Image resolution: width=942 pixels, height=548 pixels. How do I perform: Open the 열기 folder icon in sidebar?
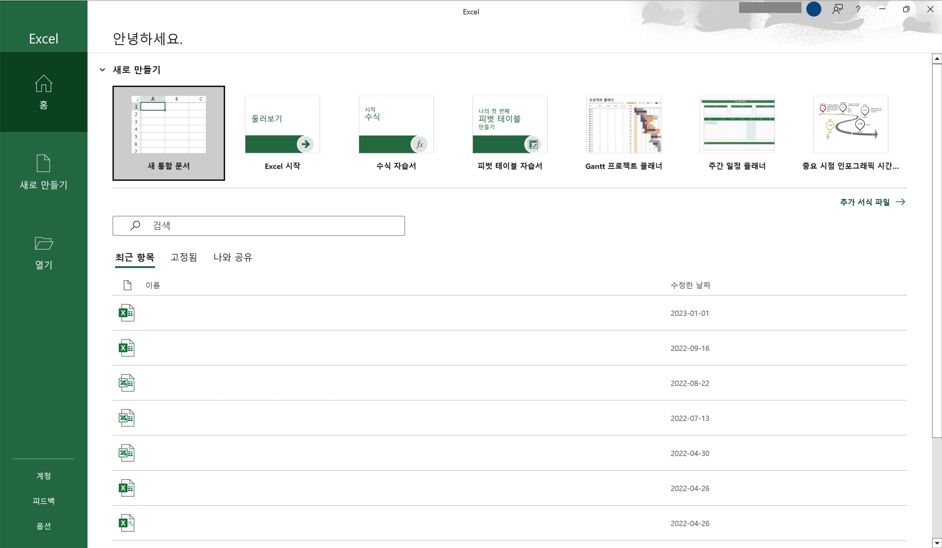(44, 243)
